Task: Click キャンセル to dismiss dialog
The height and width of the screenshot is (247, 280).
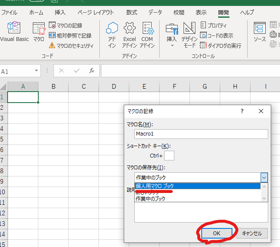Action: pyautogui.click(x=252, y=233)
